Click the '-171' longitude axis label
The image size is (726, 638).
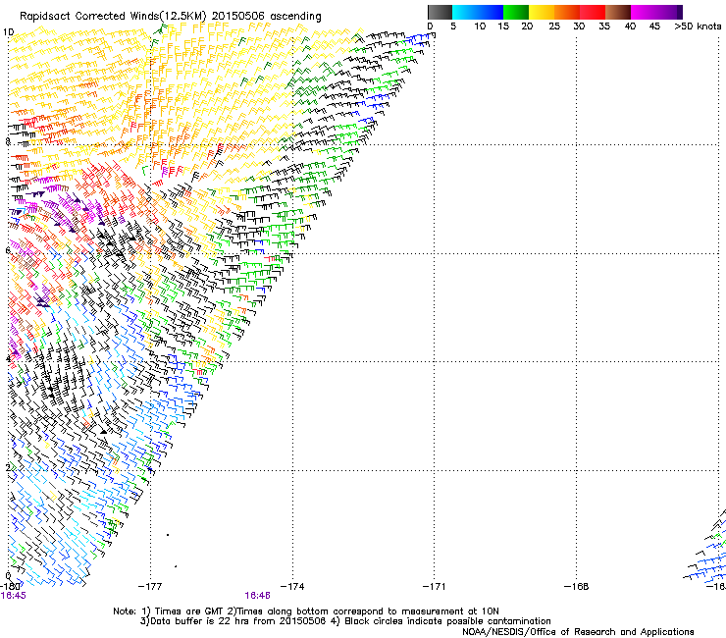coord(435,587)
